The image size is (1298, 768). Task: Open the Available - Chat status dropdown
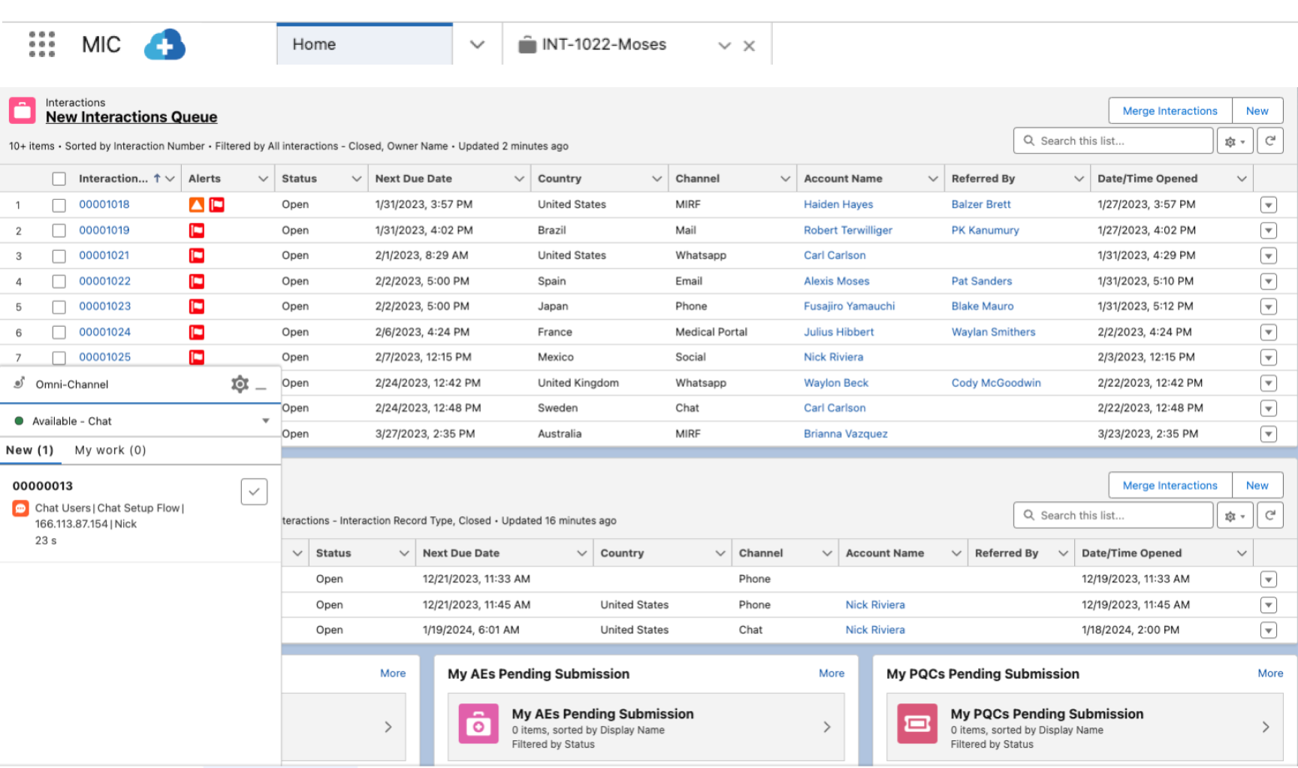266,421
